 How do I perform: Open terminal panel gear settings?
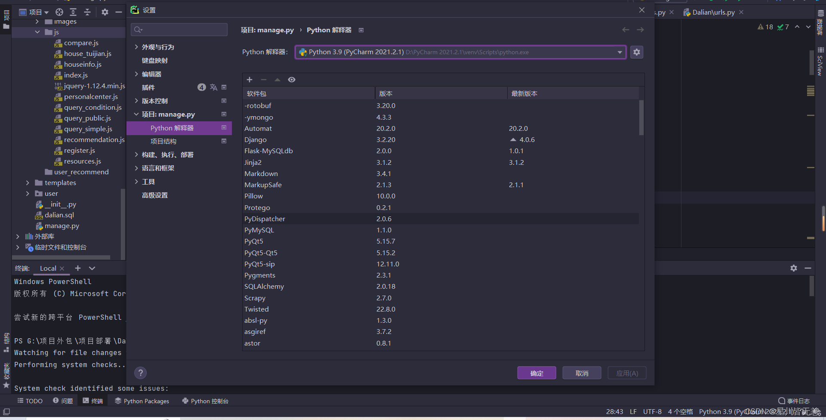pyautogui.click(x=794, y=268)
